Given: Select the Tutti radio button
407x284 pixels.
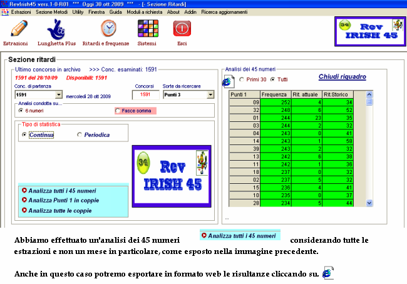Looking at the screenshot, I should click(272, 79).
